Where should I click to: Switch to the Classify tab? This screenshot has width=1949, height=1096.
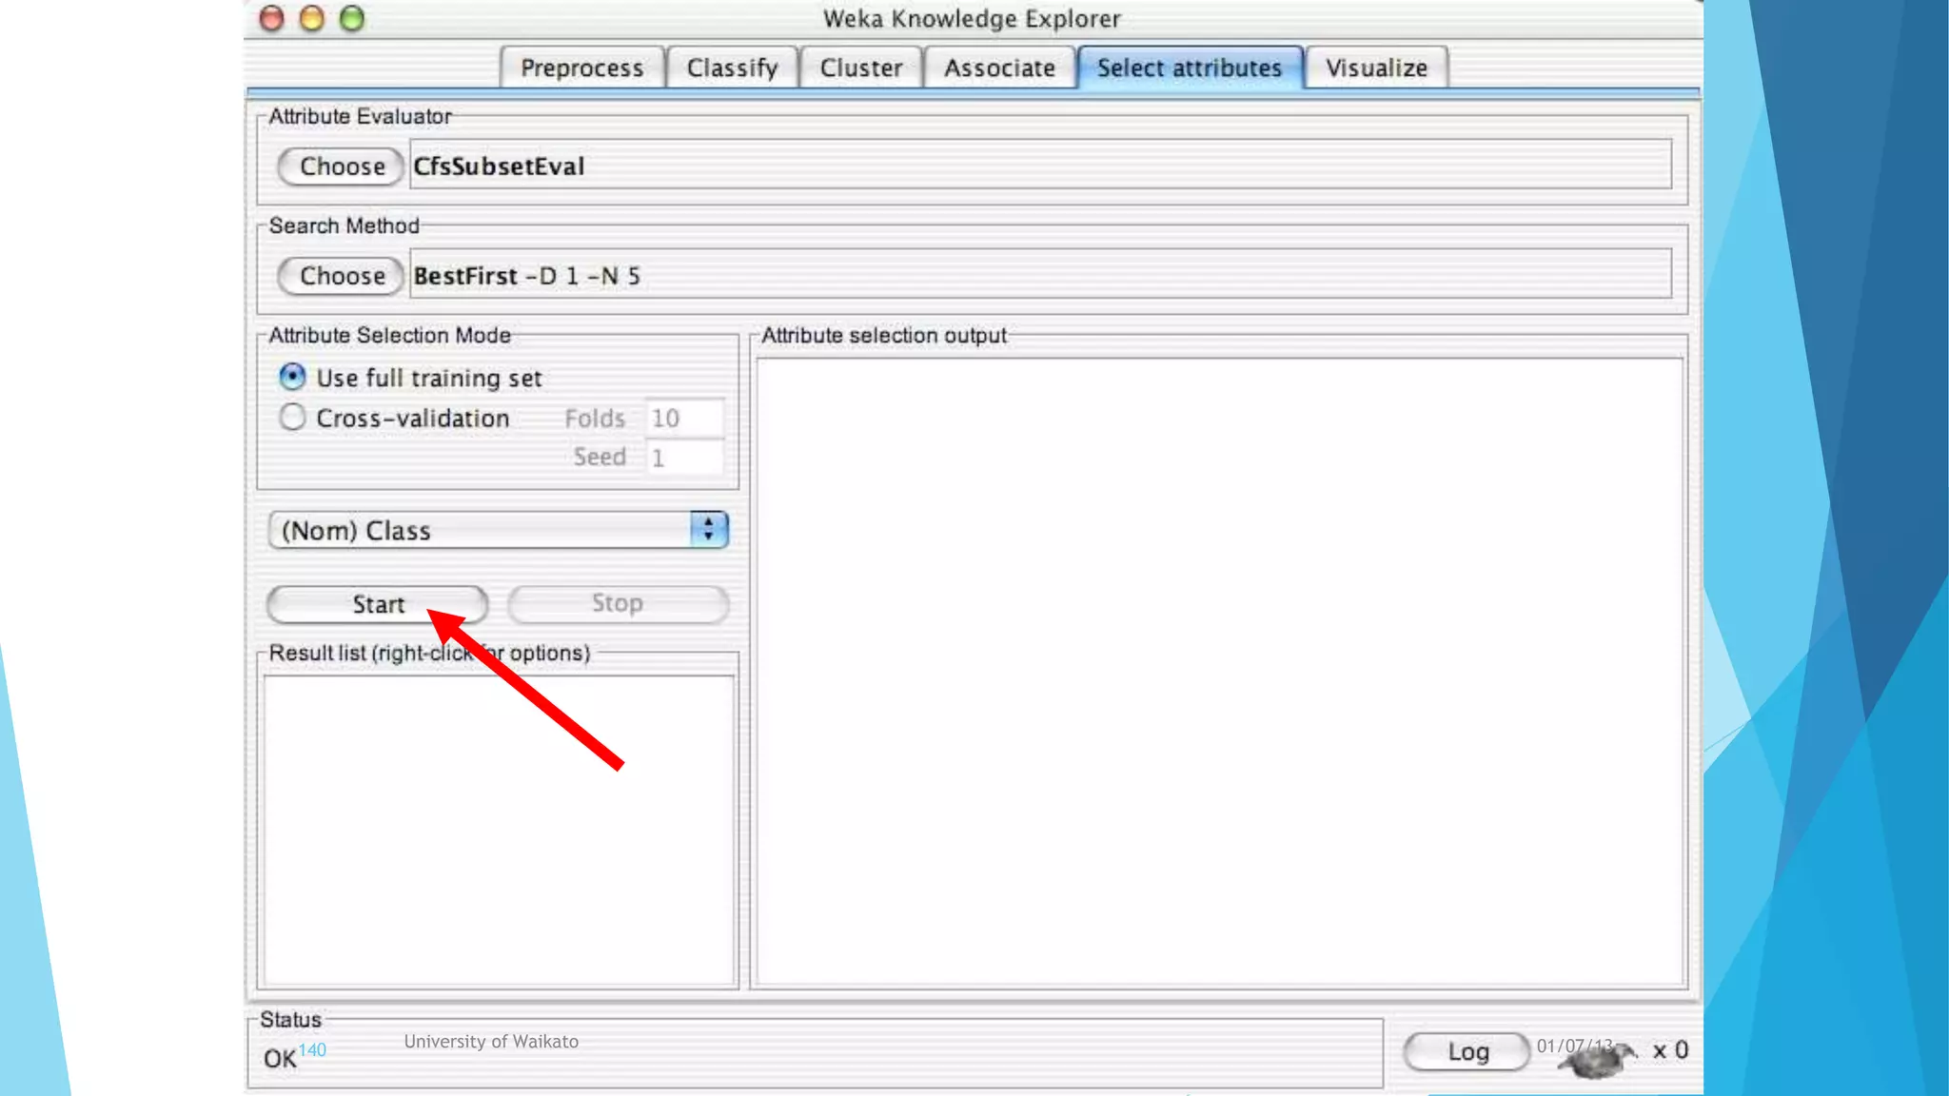pos(732,68)
